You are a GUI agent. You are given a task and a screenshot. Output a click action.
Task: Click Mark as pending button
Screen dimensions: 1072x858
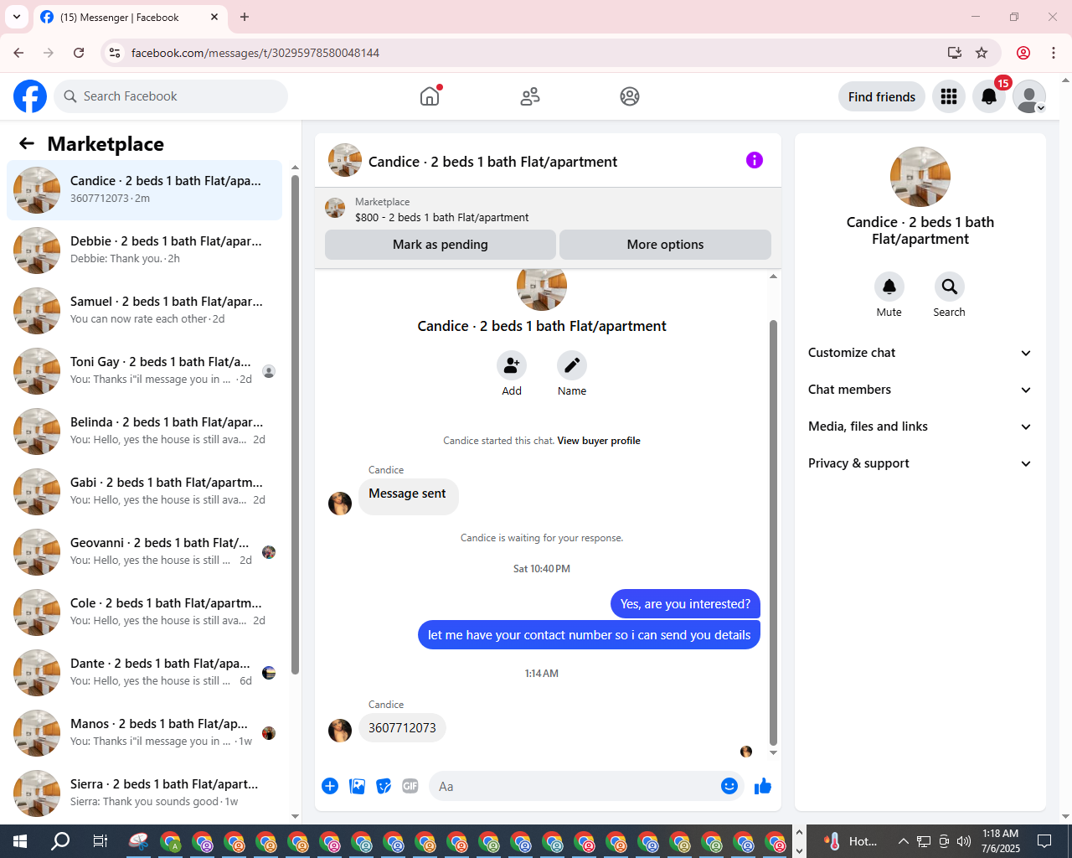[441, 245]
